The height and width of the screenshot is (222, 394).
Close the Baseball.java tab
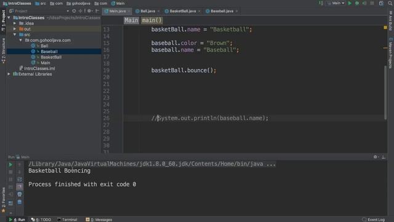pos(236,11)
